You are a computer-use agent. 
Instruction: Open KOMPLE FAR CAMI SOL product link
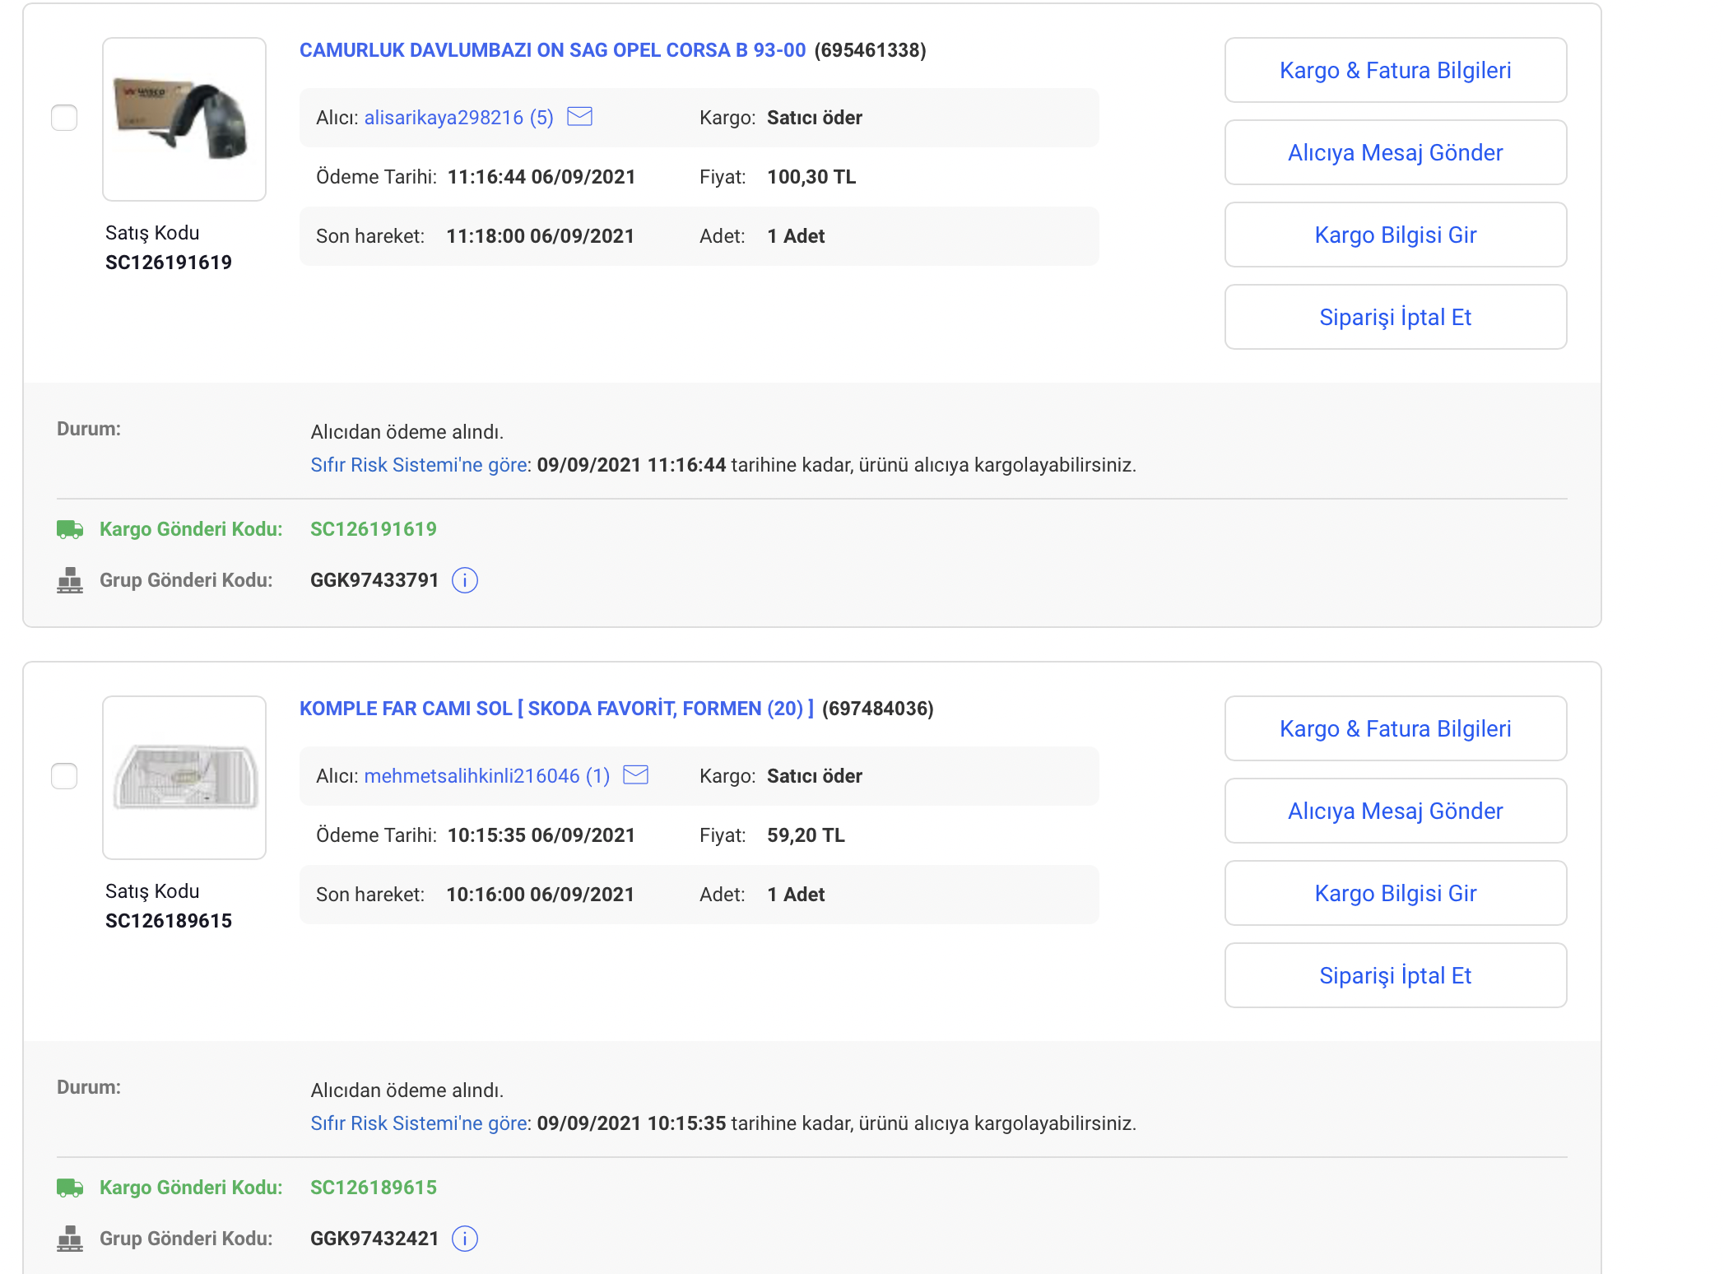point(556,709)
